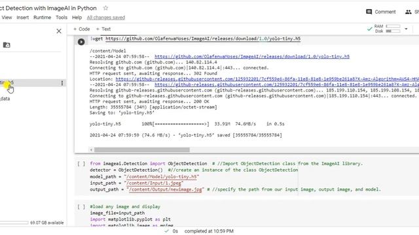
Task: Click the share people icon
Action: pos(409,12)
